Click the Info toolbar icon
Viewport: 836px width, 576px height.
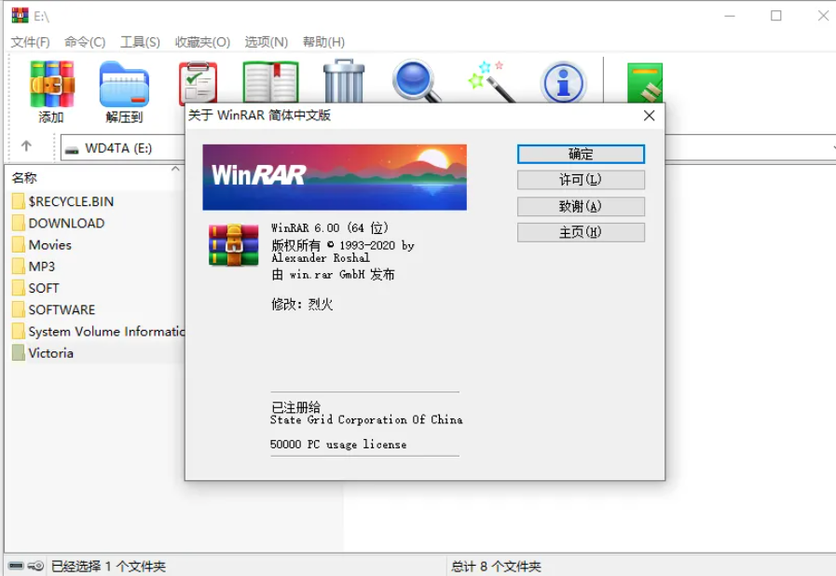click(563, 82)
